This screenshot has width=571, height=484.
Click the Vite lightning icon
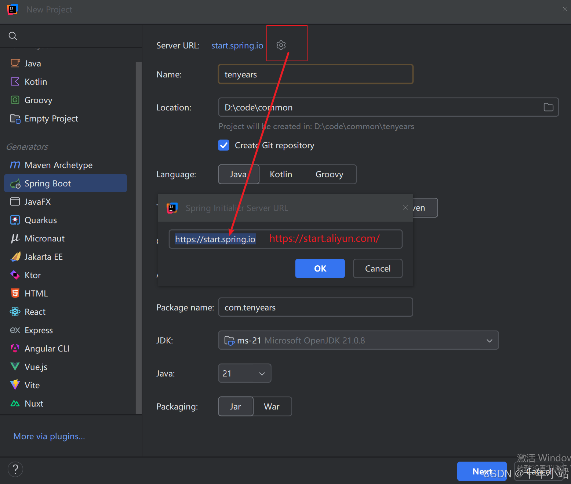(x=15, y=385)
